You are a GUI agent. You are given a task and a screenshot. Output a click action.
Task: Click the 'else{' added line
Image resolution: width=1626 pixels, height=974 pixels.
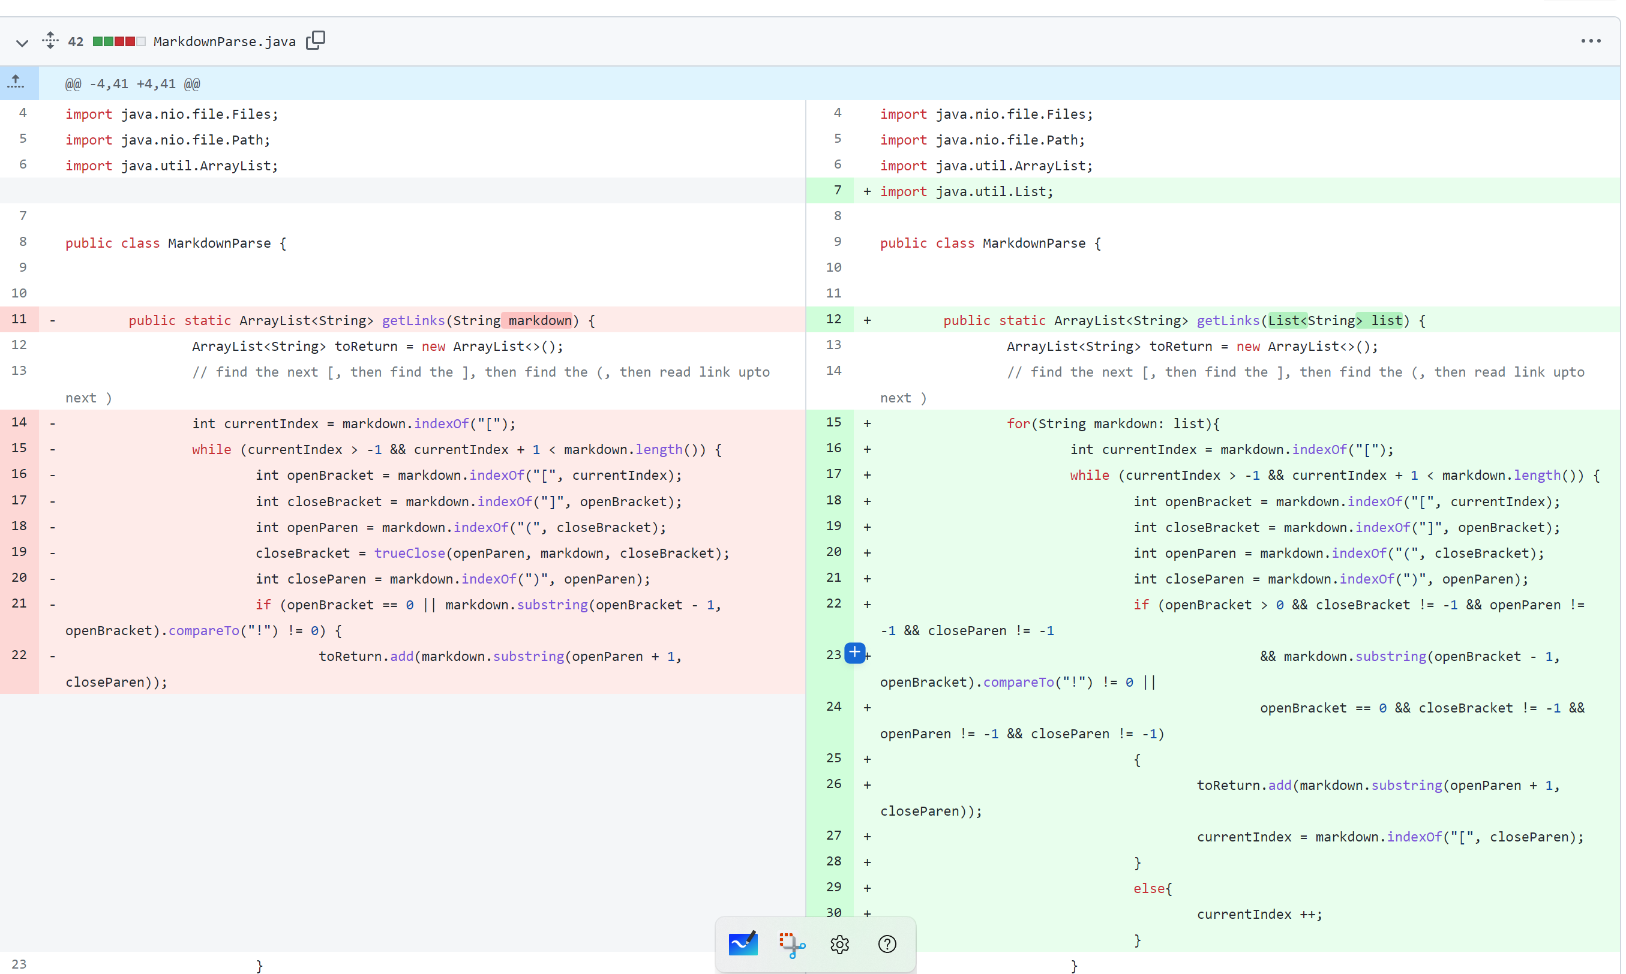1153,889
